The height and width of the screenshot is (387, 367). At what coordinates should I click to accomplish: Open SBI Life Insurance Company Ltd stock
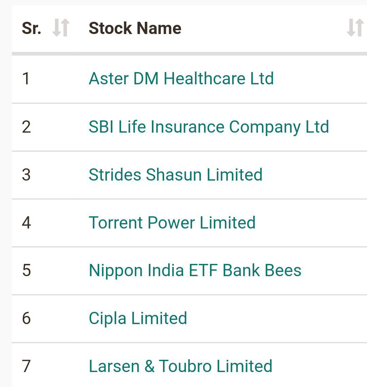(x=209, y=127)
